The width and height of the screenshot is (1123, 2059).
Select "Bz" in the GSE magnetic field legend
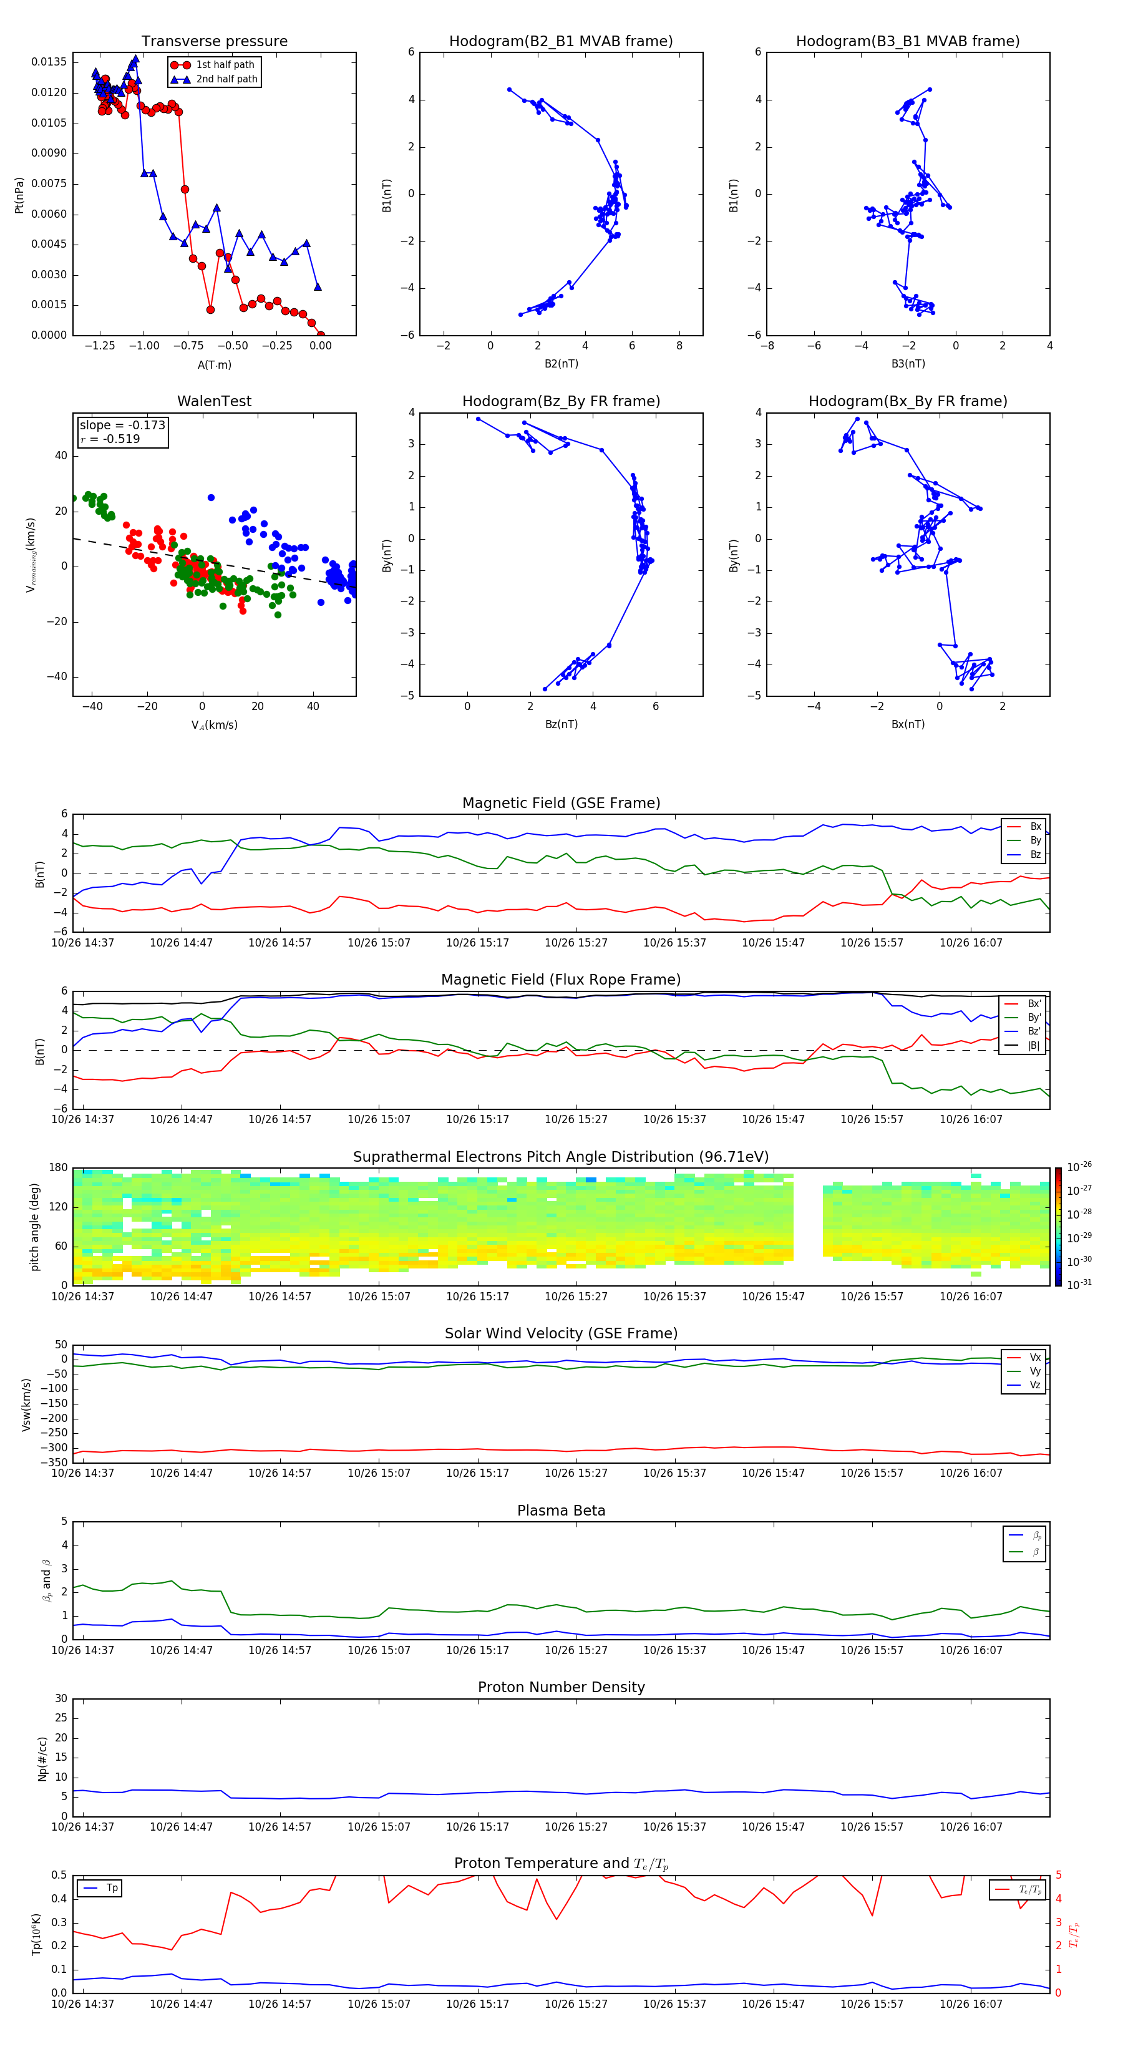click(1024, 854)
